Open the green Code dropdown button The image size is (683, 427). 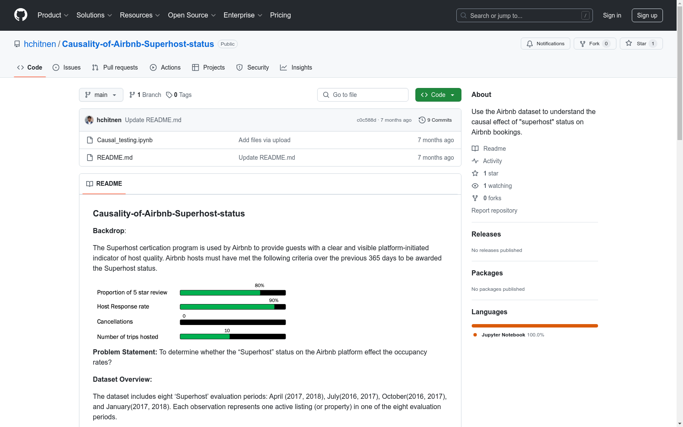(438, 95)
